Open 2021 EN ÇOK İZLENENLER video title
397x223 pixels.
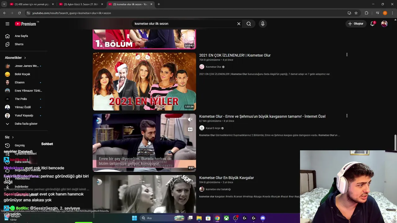point(235,55)
